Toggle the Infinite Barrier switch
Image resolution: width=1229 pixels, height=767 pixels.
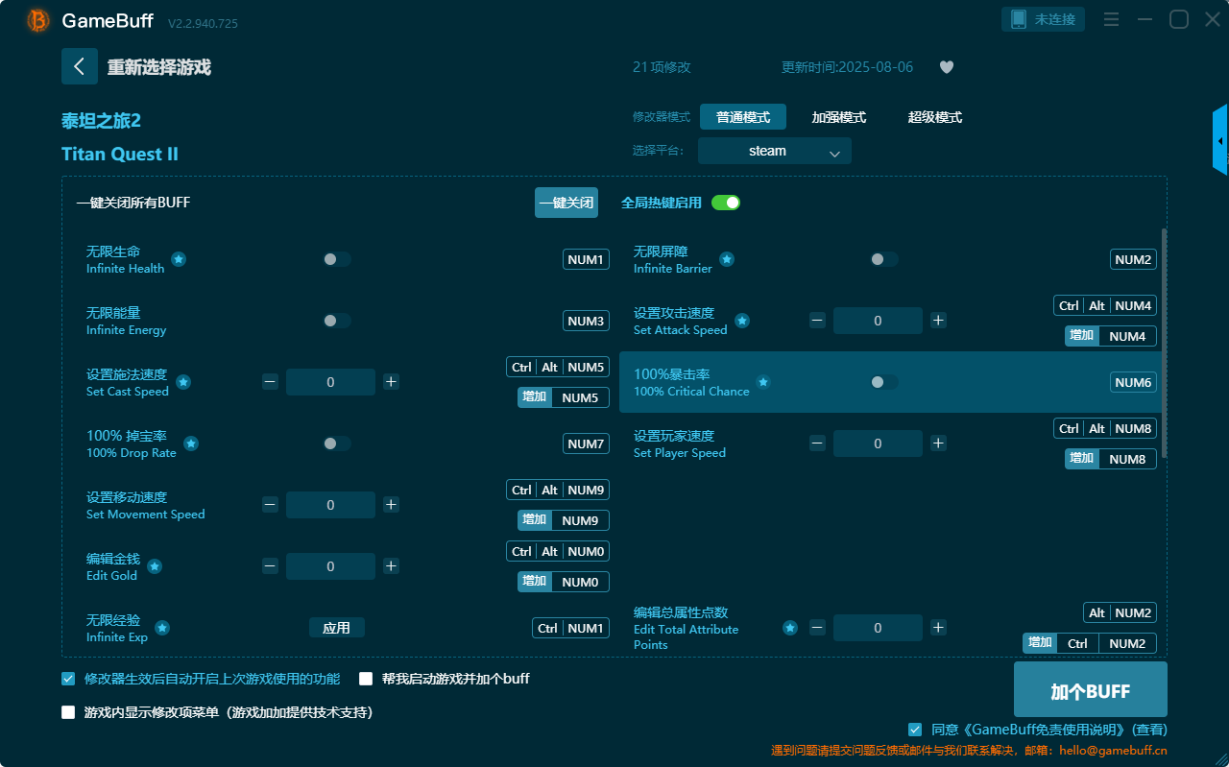click(884, 259)
